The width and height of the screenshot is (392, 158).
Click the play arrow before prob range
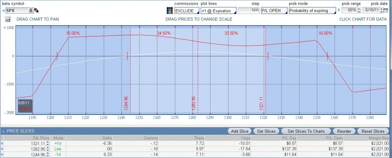point(339,10)
